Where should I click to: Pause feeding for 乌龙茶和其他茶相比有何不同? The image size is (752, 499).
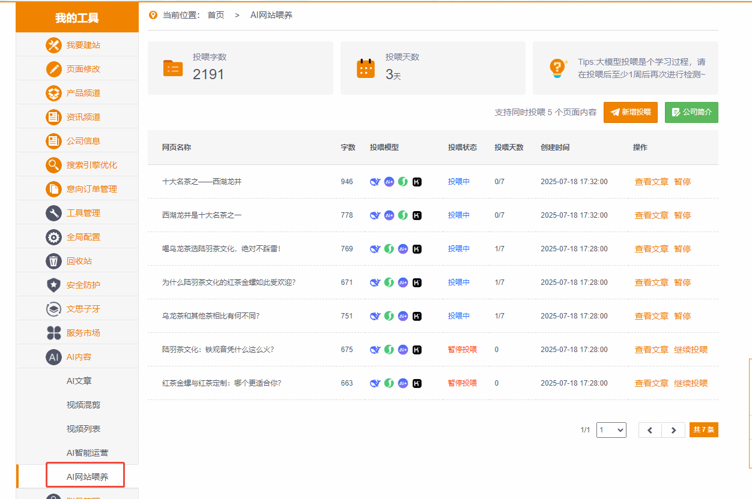click(x=682, y=316)
